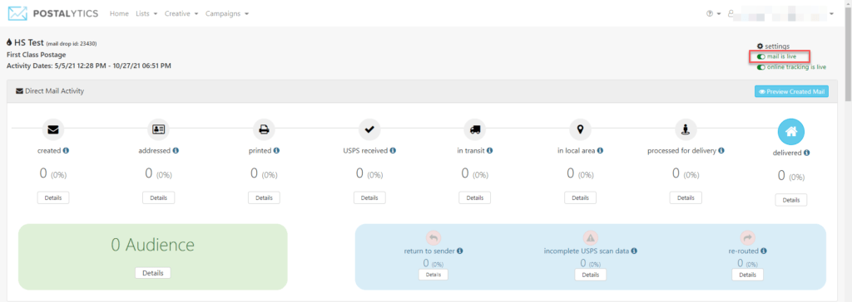Click the in transit truck icon
The width and height of the screenshot is (852, 302).
475,129
